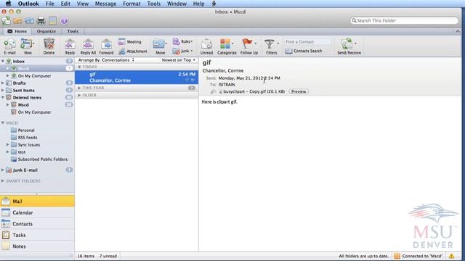Collapse the Inbox folder tree
The height and width of the screenshot is (261, 465).
[x=3, y=61]
